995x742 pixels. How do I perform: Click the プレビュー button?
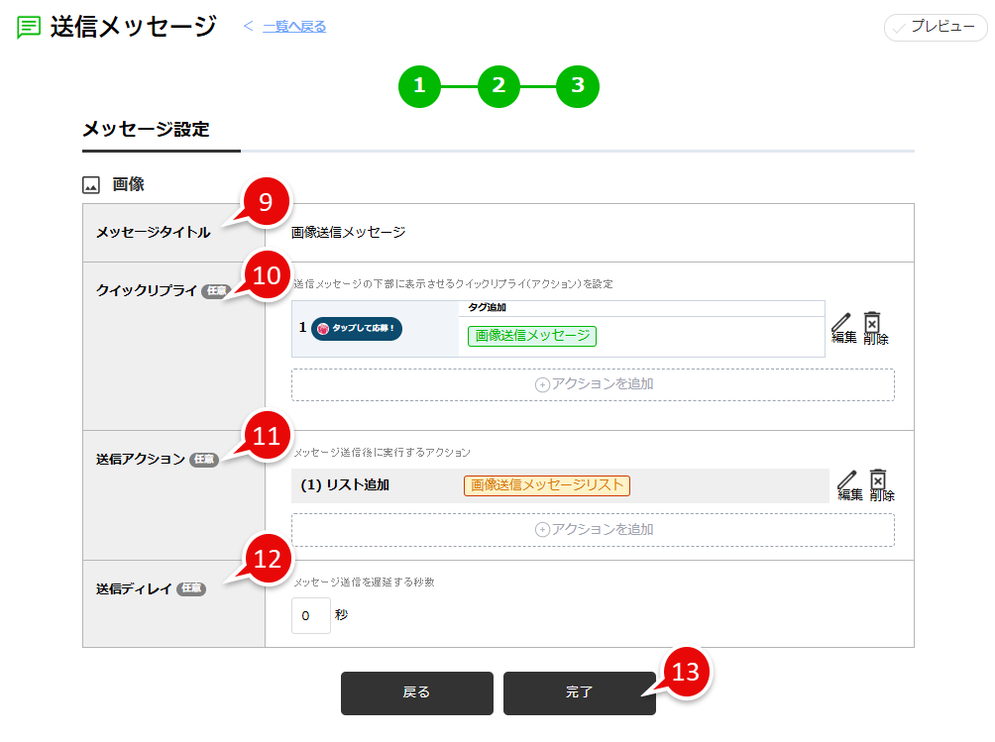coord(934,28)
